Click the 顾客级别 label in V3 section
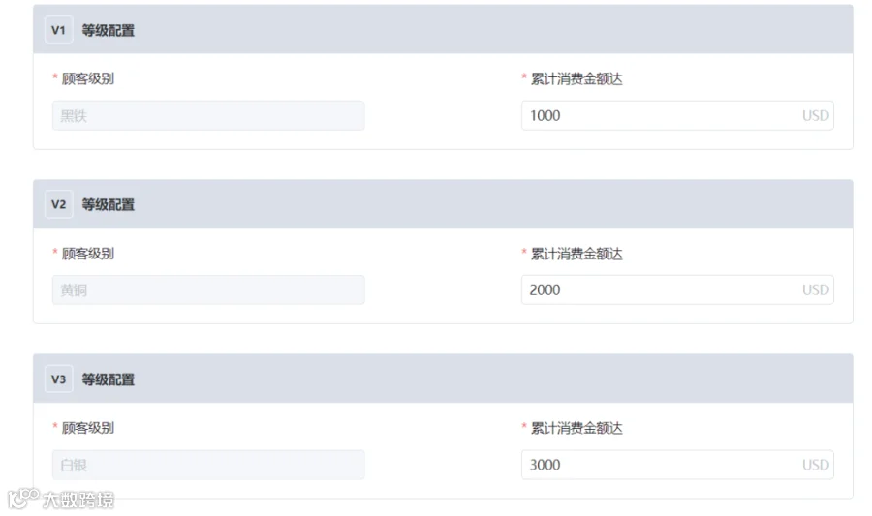The height and width of the screenshot is (516, 872). [88, 428]
